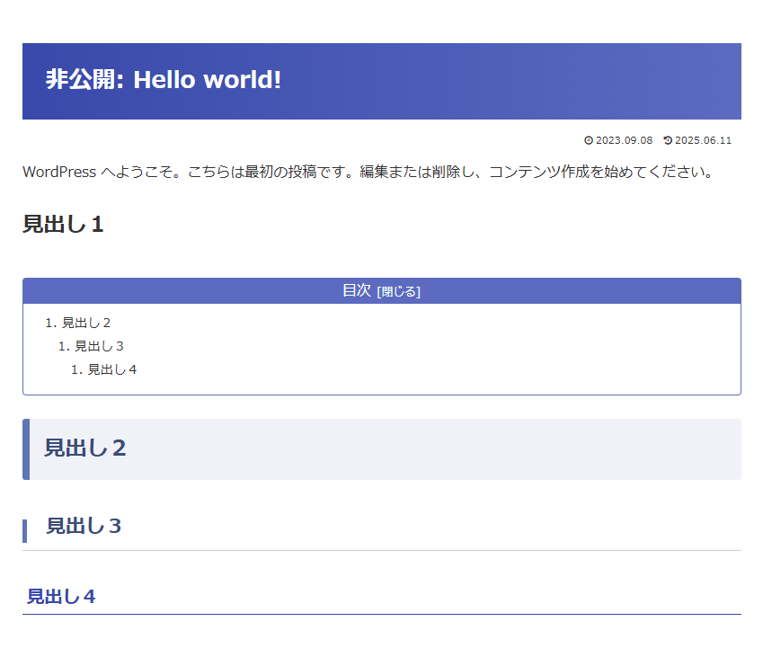This screenshot has width=763, height=648.
Task: Click the 目次 title in the contents header
Action: [x=357, y=290]
